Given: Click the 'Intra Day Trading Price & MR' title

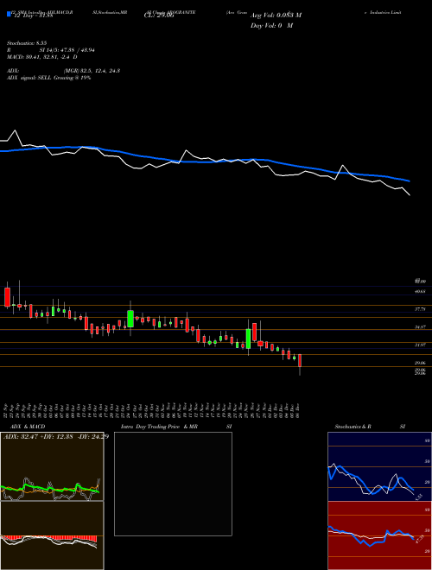Looking at the screenshot, I should (x=159, y=427).
